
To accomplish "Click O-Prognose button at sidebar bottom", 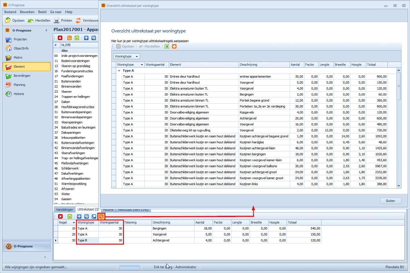I will click(27, 246).
